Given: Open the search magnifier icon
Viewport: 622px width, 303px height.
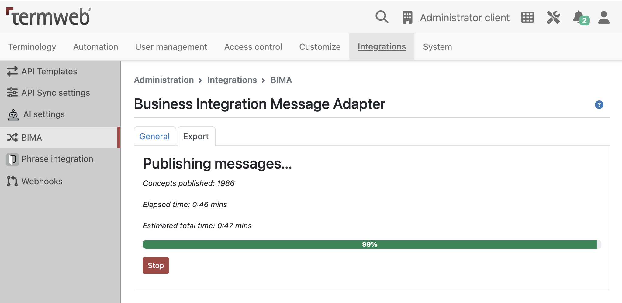Looking at the screenshot, I should coord(382,17).
